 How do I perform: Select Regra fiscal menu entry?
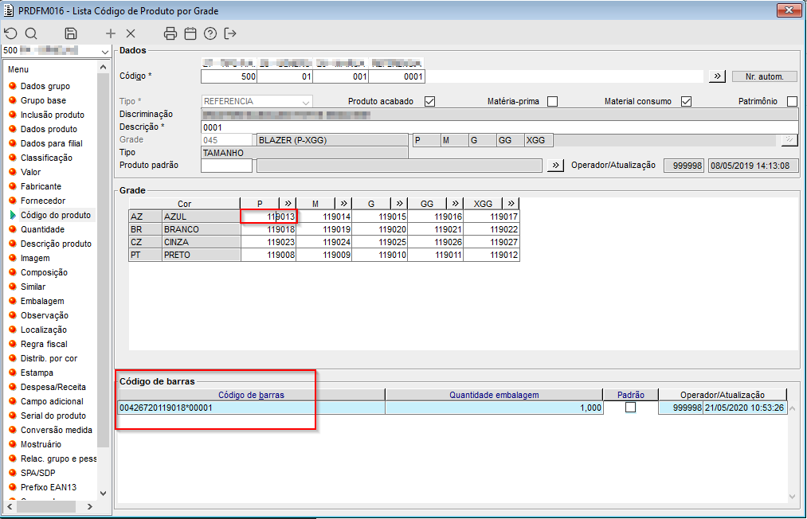(44, 344)
